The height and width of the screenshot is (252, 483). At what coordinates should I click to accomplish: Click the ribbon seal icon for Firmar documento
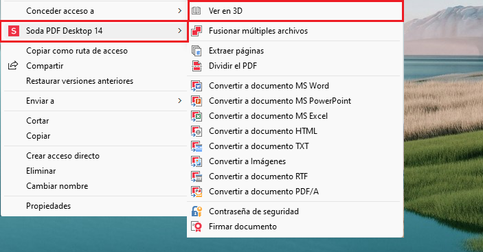click(x=196, y=227)
